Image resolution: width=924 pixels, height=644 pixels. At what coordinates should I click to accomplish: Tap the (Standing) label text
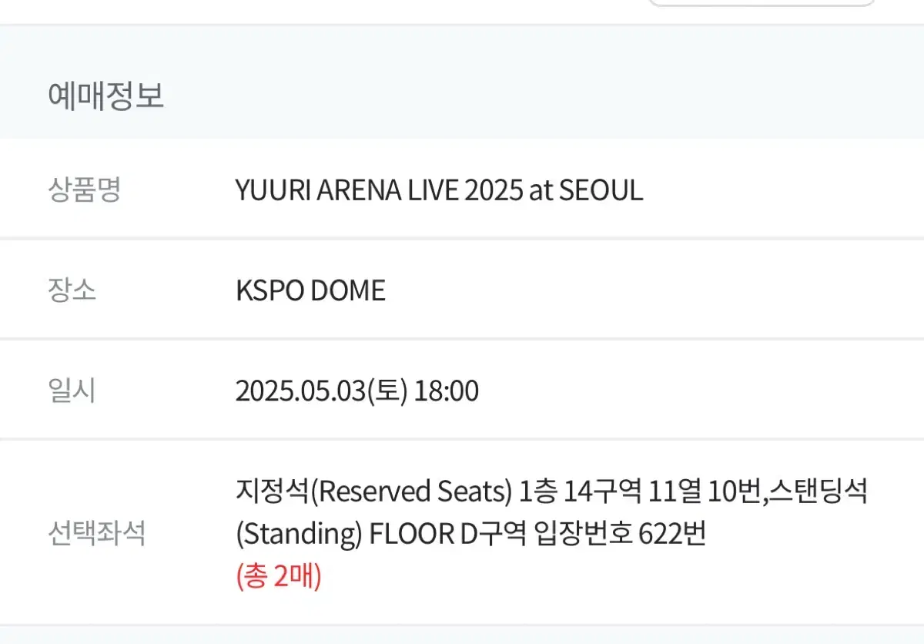pyautogui.click(x=299, y=534)
